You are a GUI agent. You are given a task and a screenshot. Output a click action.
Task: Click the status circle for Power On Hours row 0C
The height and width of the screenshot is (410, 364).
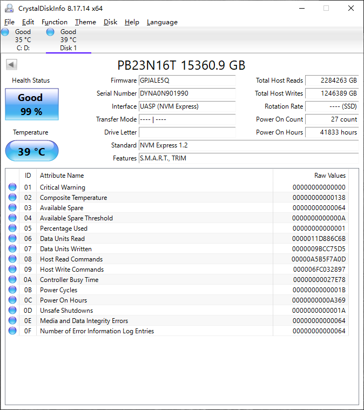[x=12, y=300]
